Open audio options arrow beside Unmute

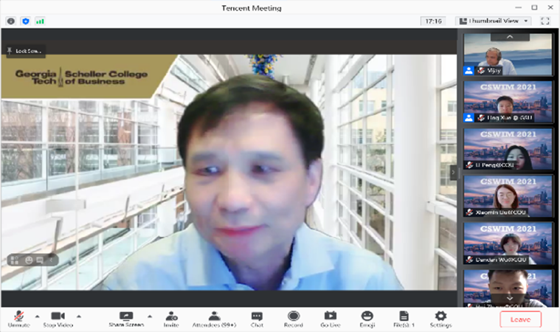pos(37,317)
